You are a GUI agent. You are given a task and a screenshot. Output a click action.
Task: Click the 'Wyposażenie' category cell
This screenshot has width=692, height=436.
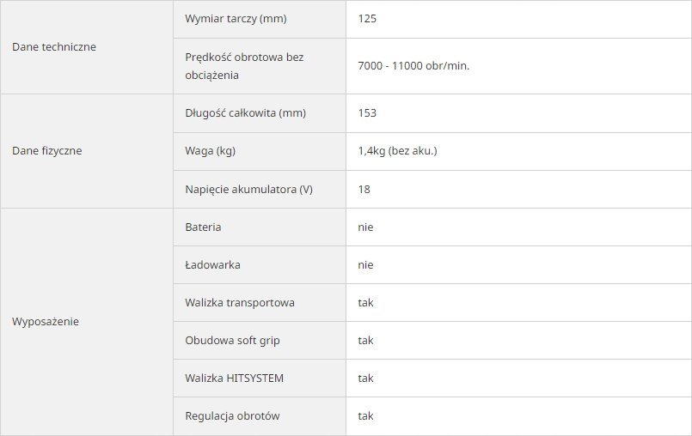(46, 322)
